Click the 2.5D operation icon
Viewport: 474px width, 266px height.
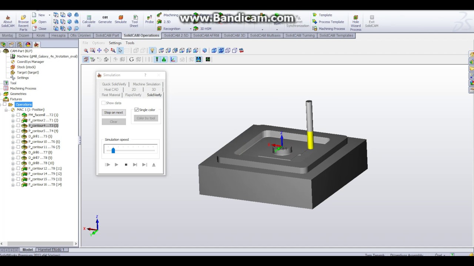(x=159, y=22)
